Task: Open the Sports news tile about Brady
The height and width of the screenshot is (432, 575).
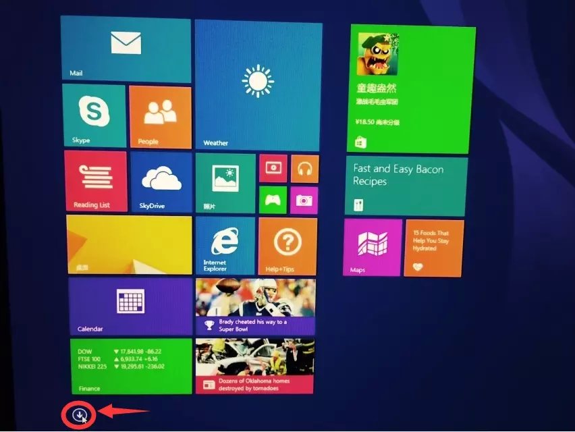Action: (255, 307)
